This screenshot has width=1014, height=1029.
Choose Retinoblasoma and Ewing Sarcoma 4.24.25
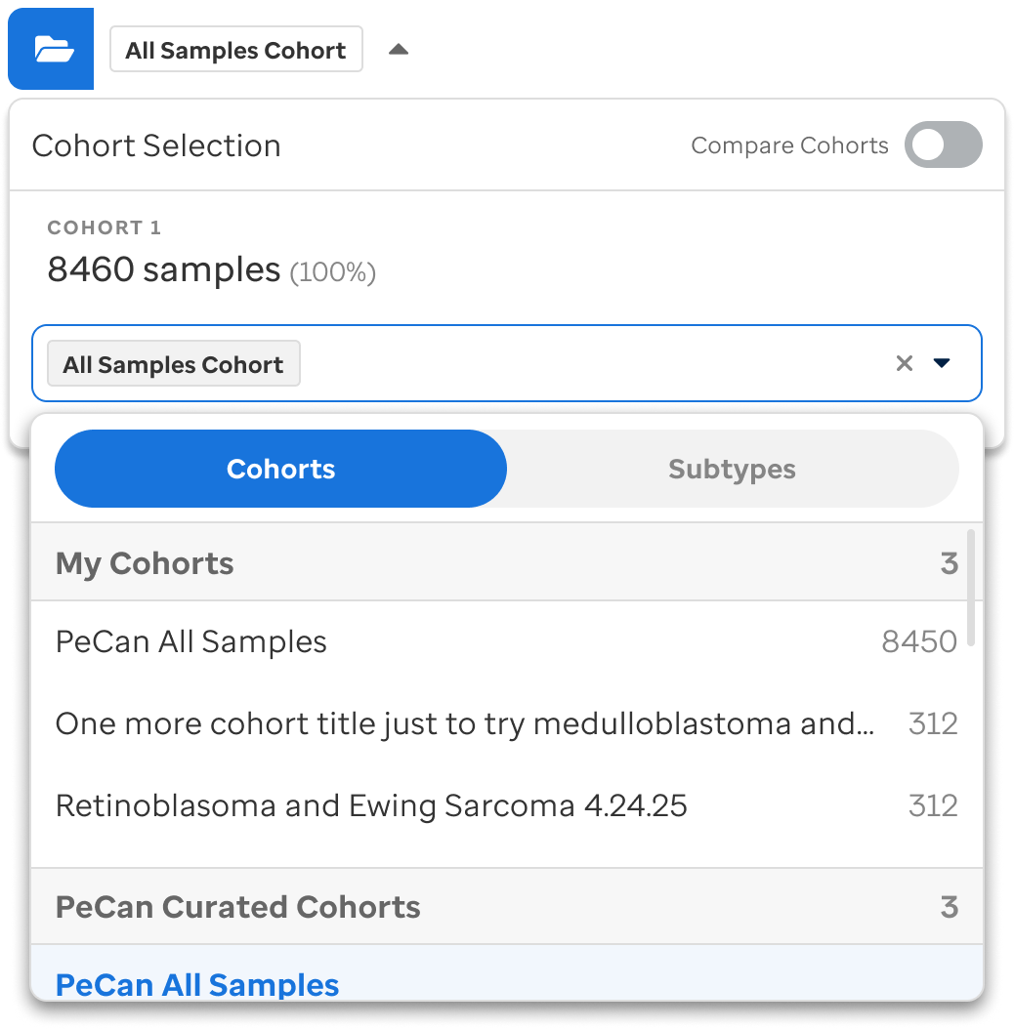click(371, 805)
